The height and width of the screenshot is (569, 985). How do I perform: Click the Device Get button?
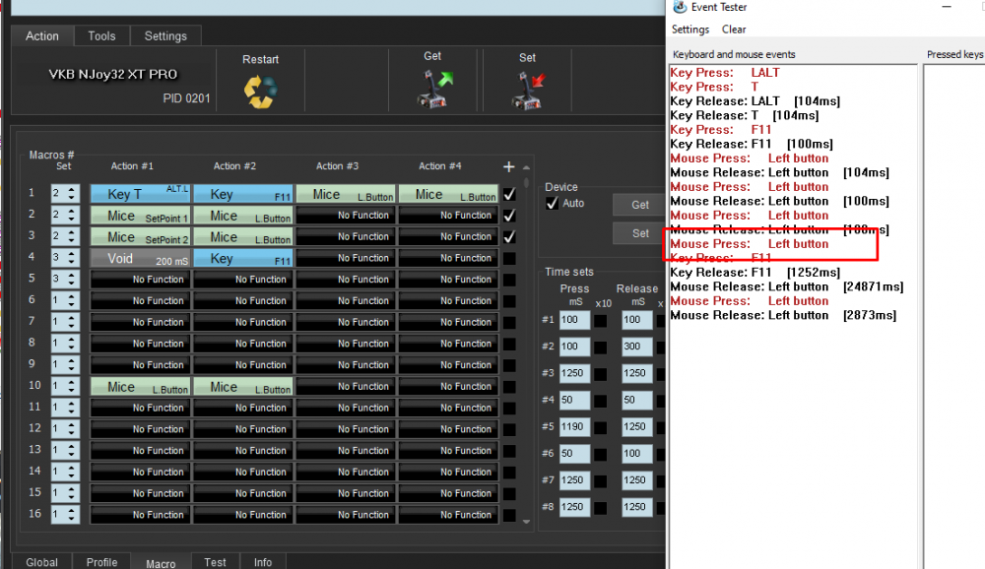coord(639,205)
